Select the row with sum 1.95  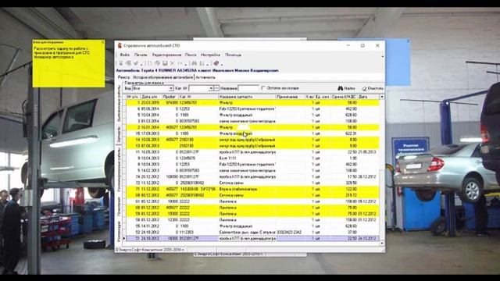tap(252, 158)
